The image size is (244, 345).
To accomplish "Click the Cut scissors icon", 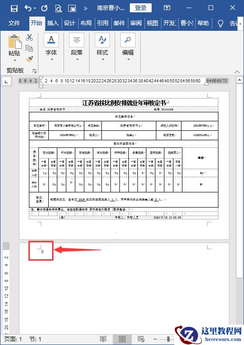I will coord(29,37).
